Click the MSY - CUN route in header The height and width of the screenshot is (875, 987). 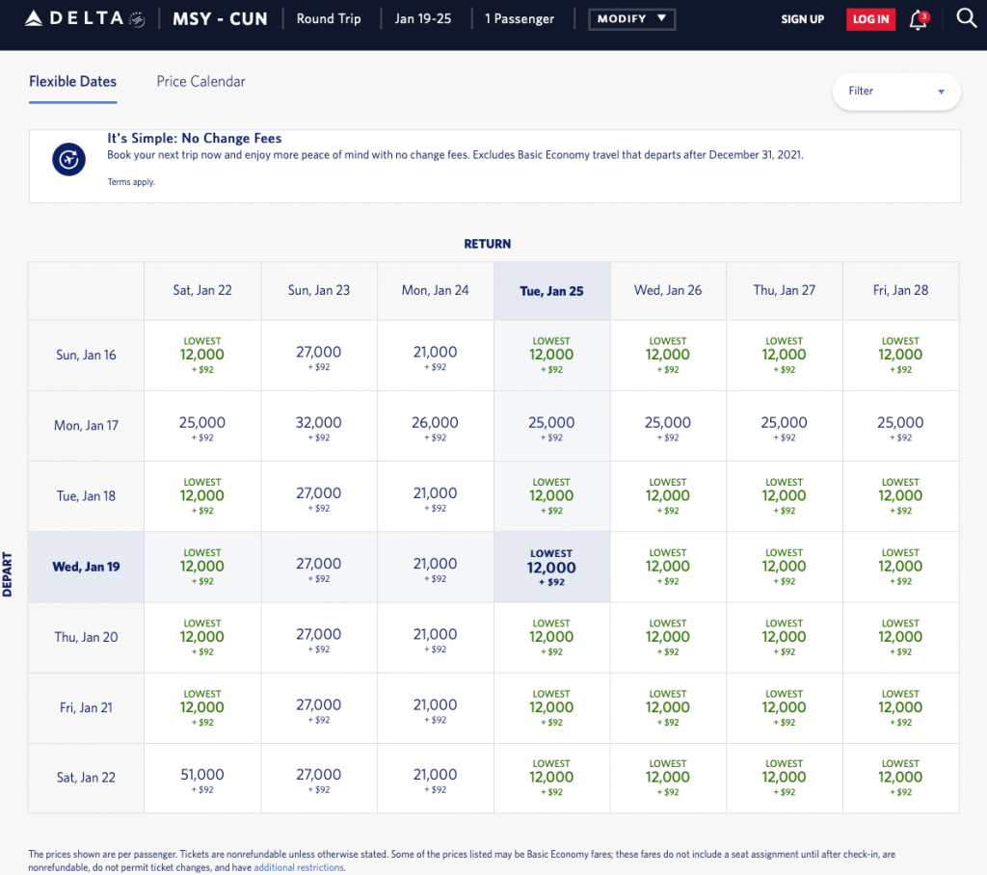pos(220,19)
